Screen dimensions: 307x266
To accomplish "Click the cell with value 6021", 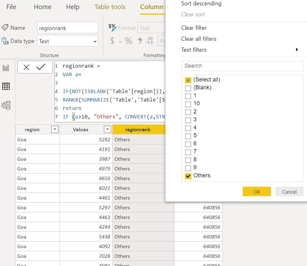I will pyautogui.click(x=86, y=188).
